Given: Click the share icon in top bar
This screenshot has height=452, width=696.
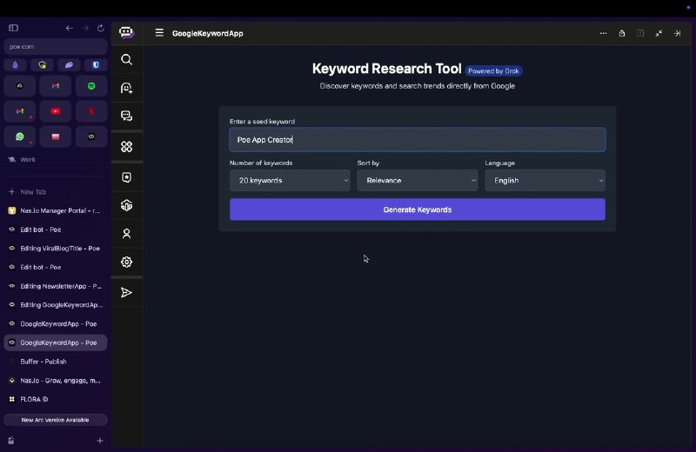Looking at the screenshot, I should 622,33.
